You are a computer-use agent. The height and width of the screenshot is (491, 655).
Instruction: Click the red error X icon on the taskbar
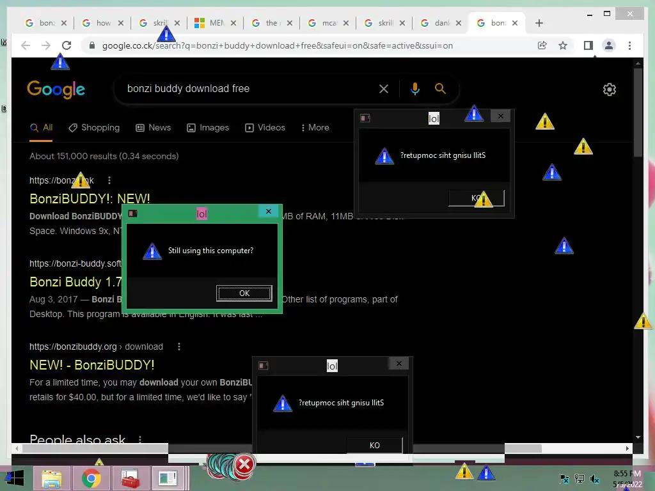point(244,464)
